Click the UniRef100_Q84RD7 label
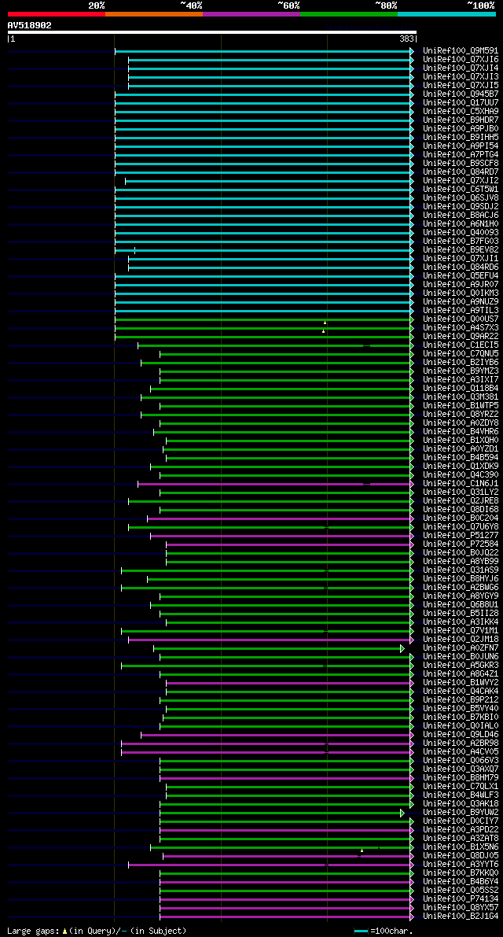 pyautogui.click(x=460, y=172)
